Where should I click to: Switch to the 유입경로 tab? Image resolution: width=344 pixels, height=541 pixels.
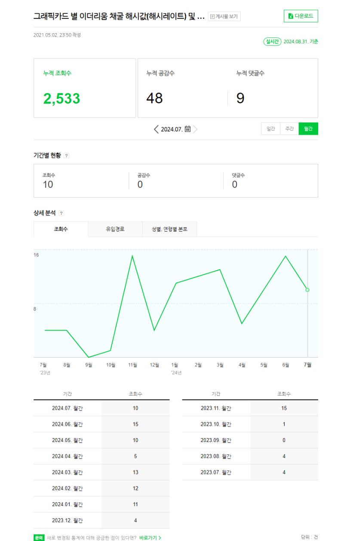click(x=115, y=229)
